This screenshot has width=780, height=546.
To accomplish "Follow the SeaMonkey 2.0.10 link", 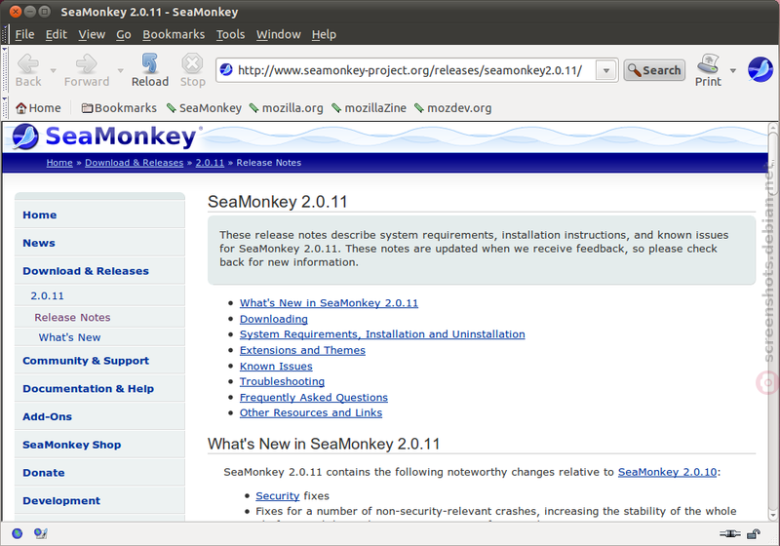I will (x=667, y=472).
